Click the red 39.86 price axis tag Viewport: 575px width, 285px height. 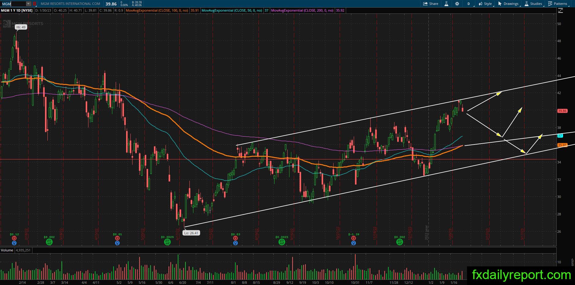point(562,111)
